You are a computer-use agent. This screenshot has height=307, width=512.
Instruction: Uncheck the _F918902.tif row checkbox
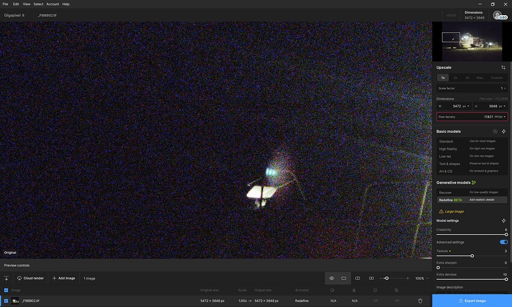(6, 301)
